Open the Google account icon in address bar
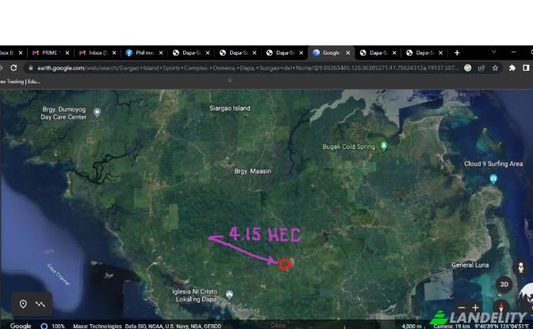The image size is (533, 329). coord(468,68)
